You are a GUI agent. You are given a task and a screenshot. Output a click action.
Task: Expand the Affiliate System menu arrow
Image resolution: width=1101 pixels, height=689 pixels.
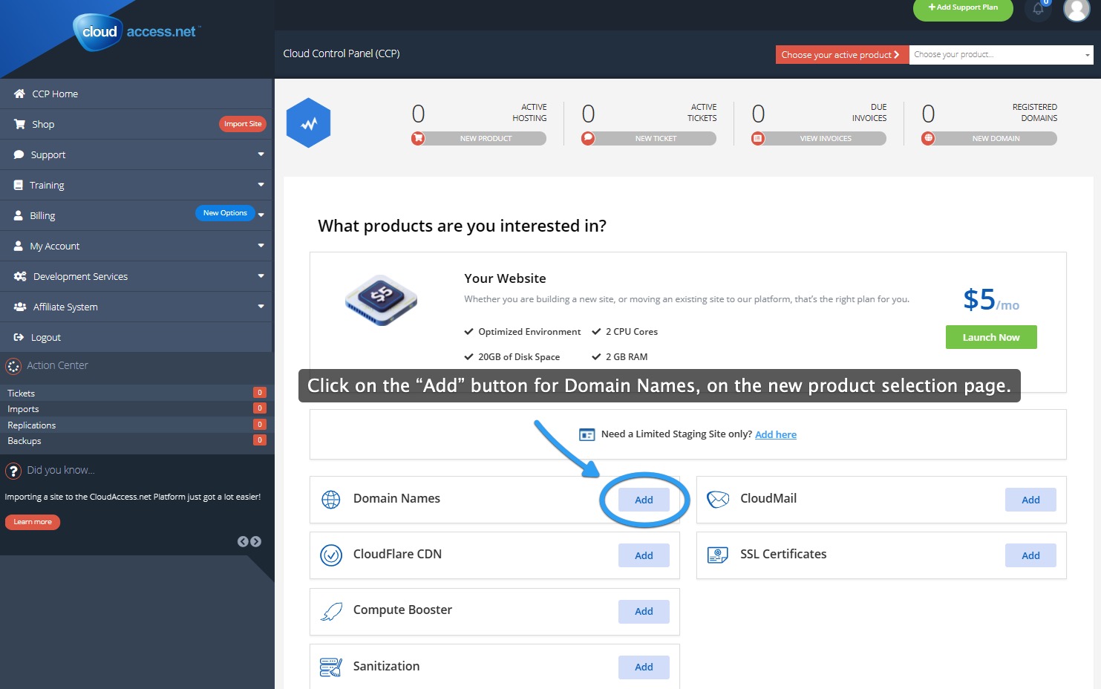[x=261, y=307]
